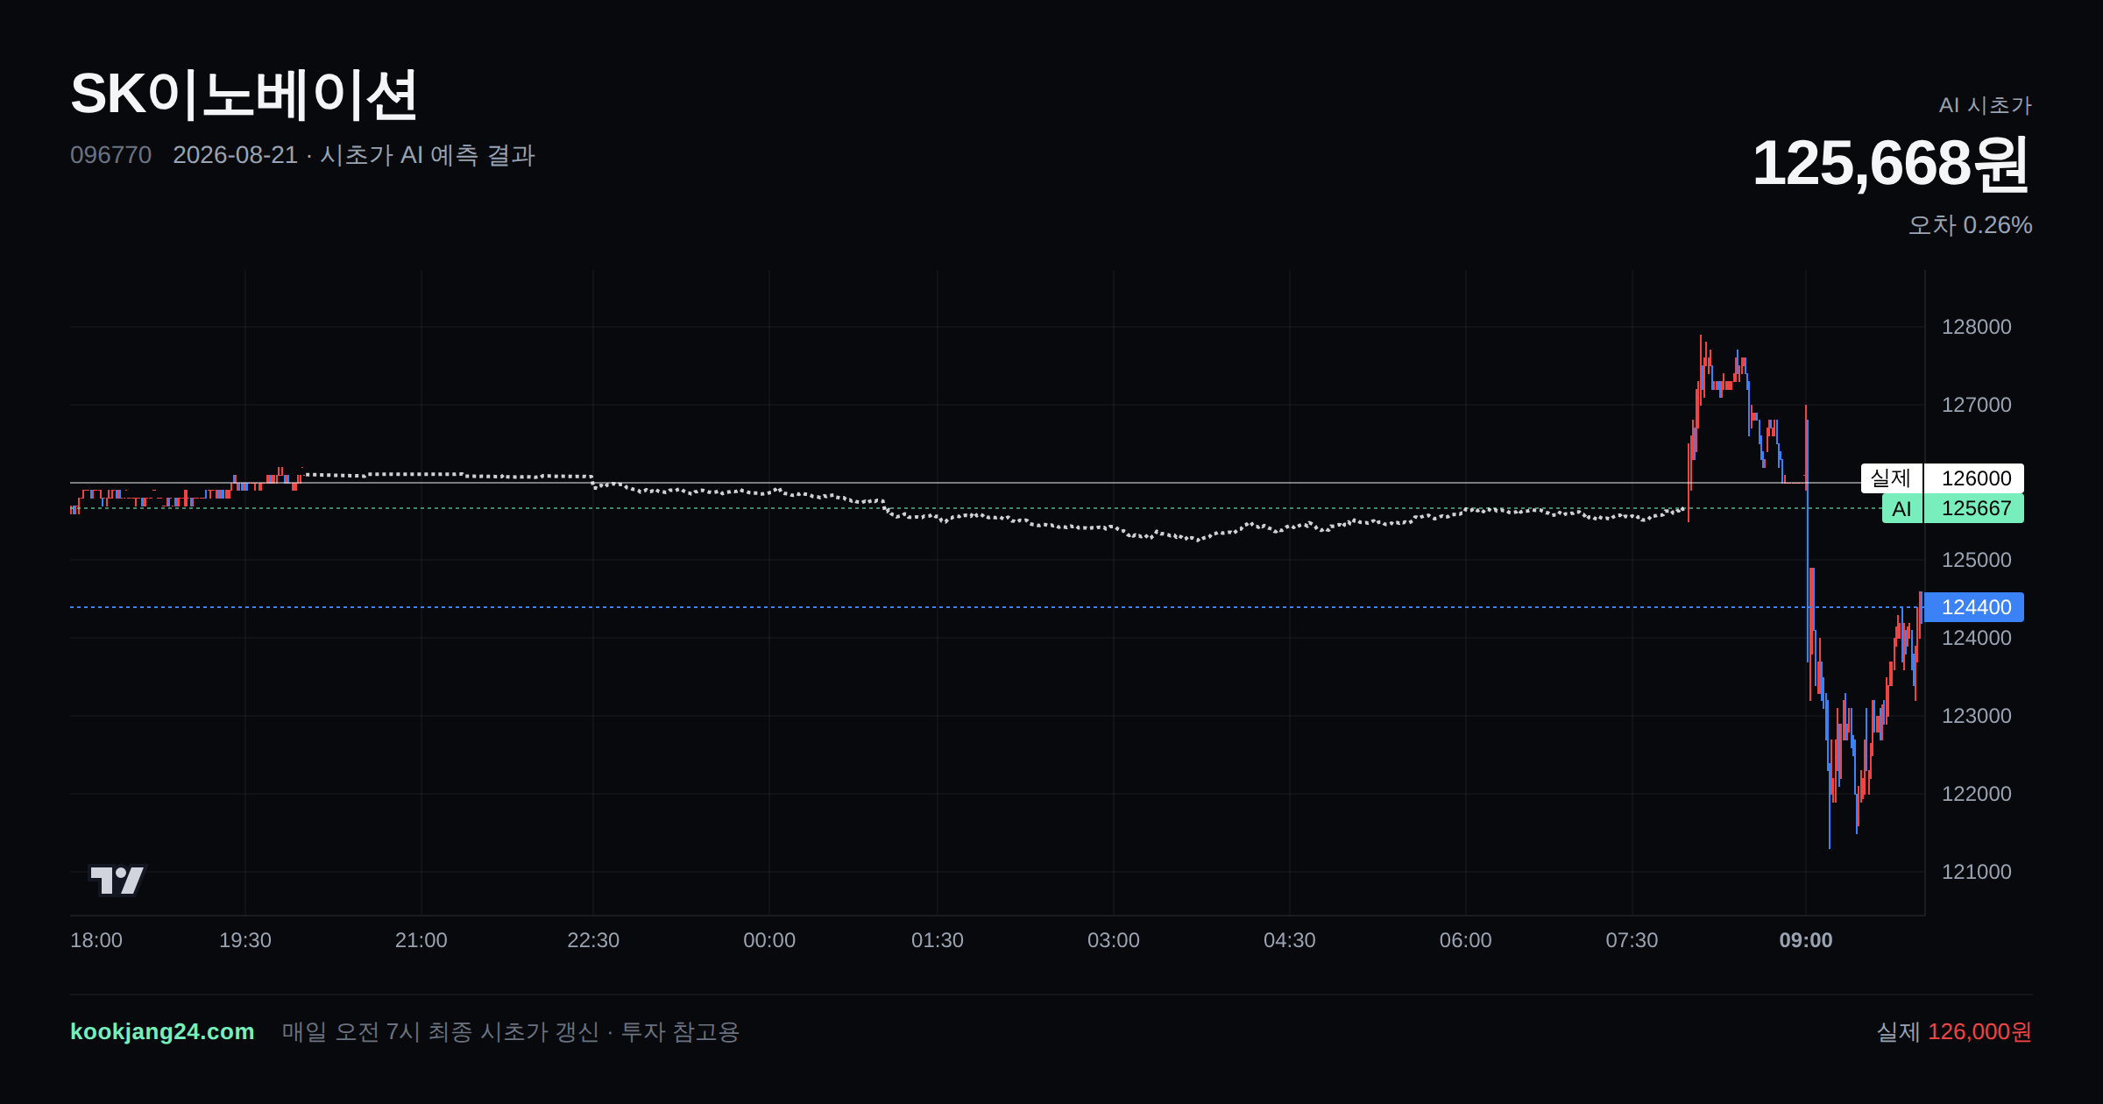This screenshot has width=2103, height=1104.
Task: Click the TradingView logo on the chart
Action: pos(117,880)
